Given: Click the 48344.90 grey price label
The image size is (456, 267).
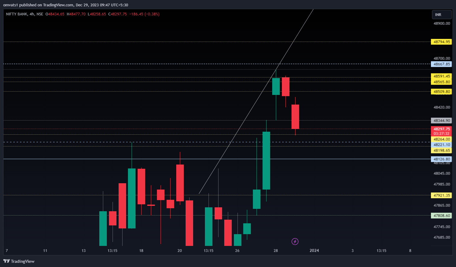Looking at the screenshot, I should click(442, 121).
